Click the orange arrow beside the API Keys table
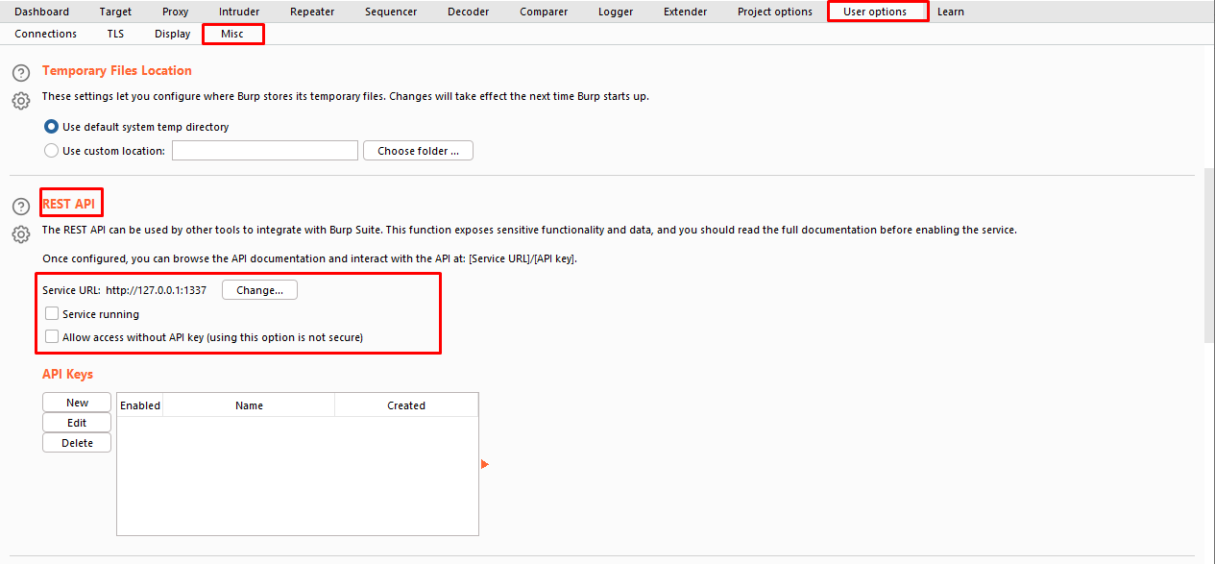This screenshot has width=1215, height=564. point(485,464)
